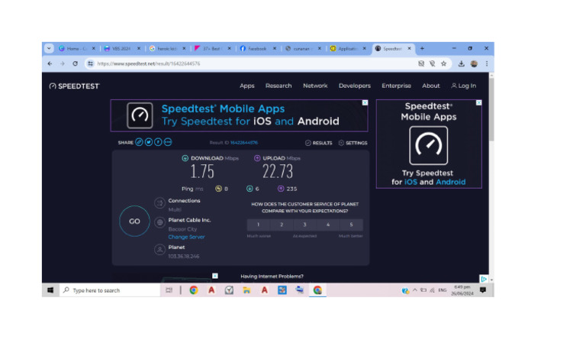The height and width of the screenshot is (356, 586).
Task: Click the globe server icon beside Planet Cable Inc.
Action: pyautogui.click(x=159, y=222)
